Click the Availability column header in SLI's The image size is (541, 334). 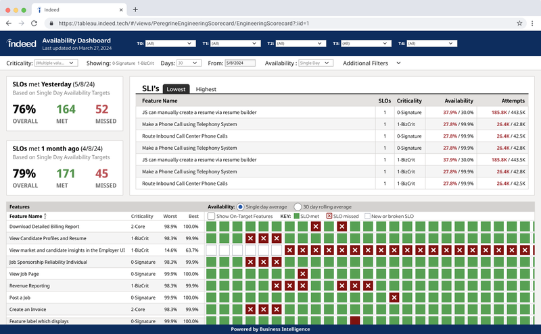pos(458,101)
